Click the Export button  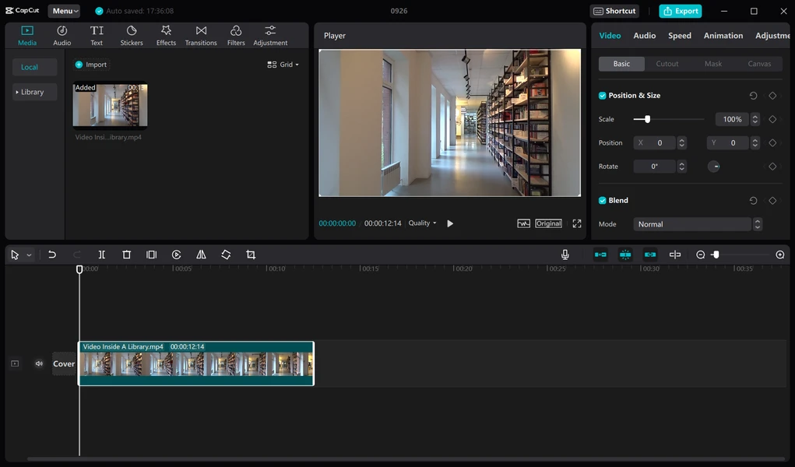(681, 11)
